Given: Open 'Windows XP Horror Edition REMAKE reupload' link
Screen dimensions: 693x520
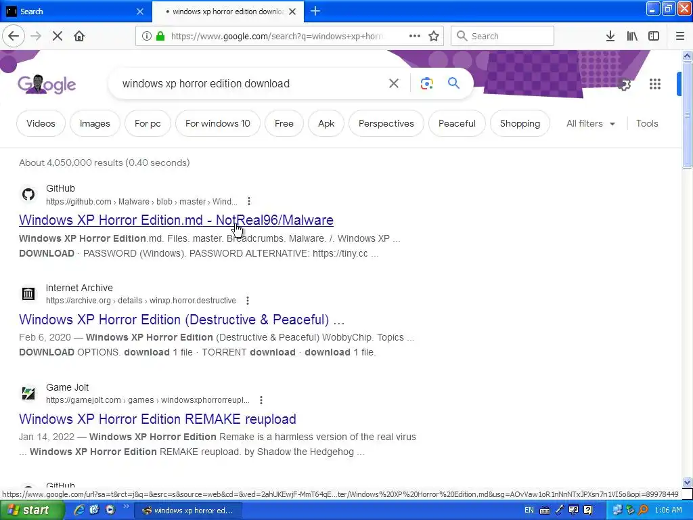Looking at the screenshot, I should tap(157, 419).
